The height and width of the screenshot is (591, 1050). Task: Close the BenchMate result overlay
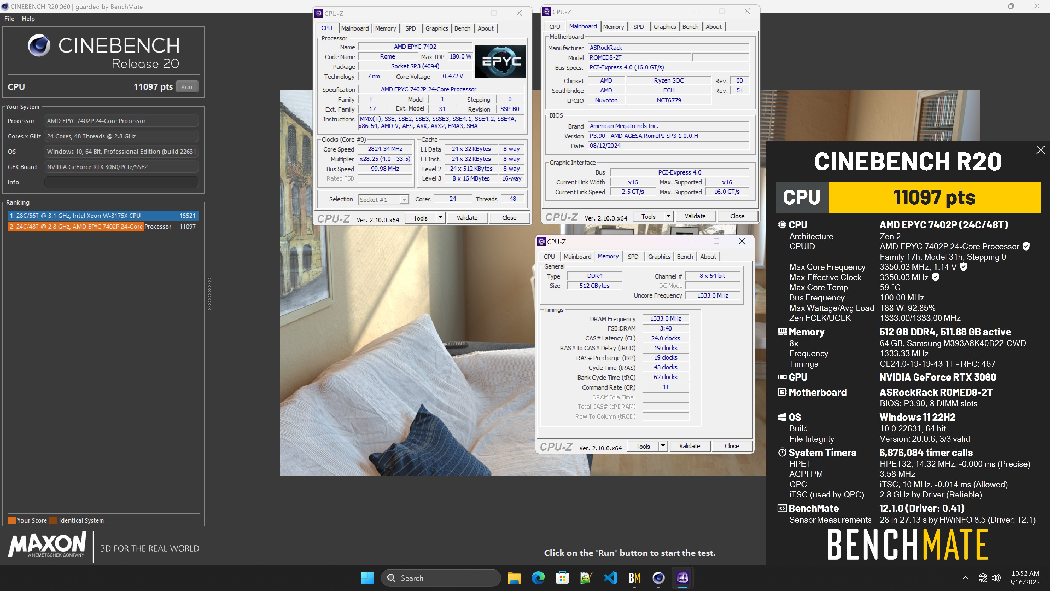point(1041,150)
